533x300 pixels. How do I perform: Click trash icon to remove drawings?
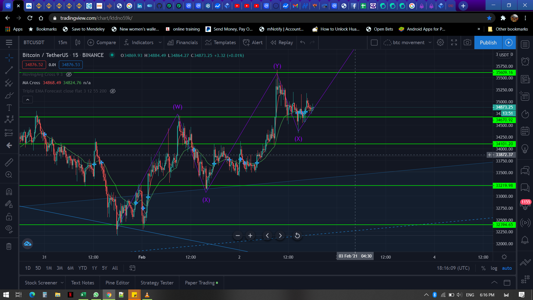point(9,246)
